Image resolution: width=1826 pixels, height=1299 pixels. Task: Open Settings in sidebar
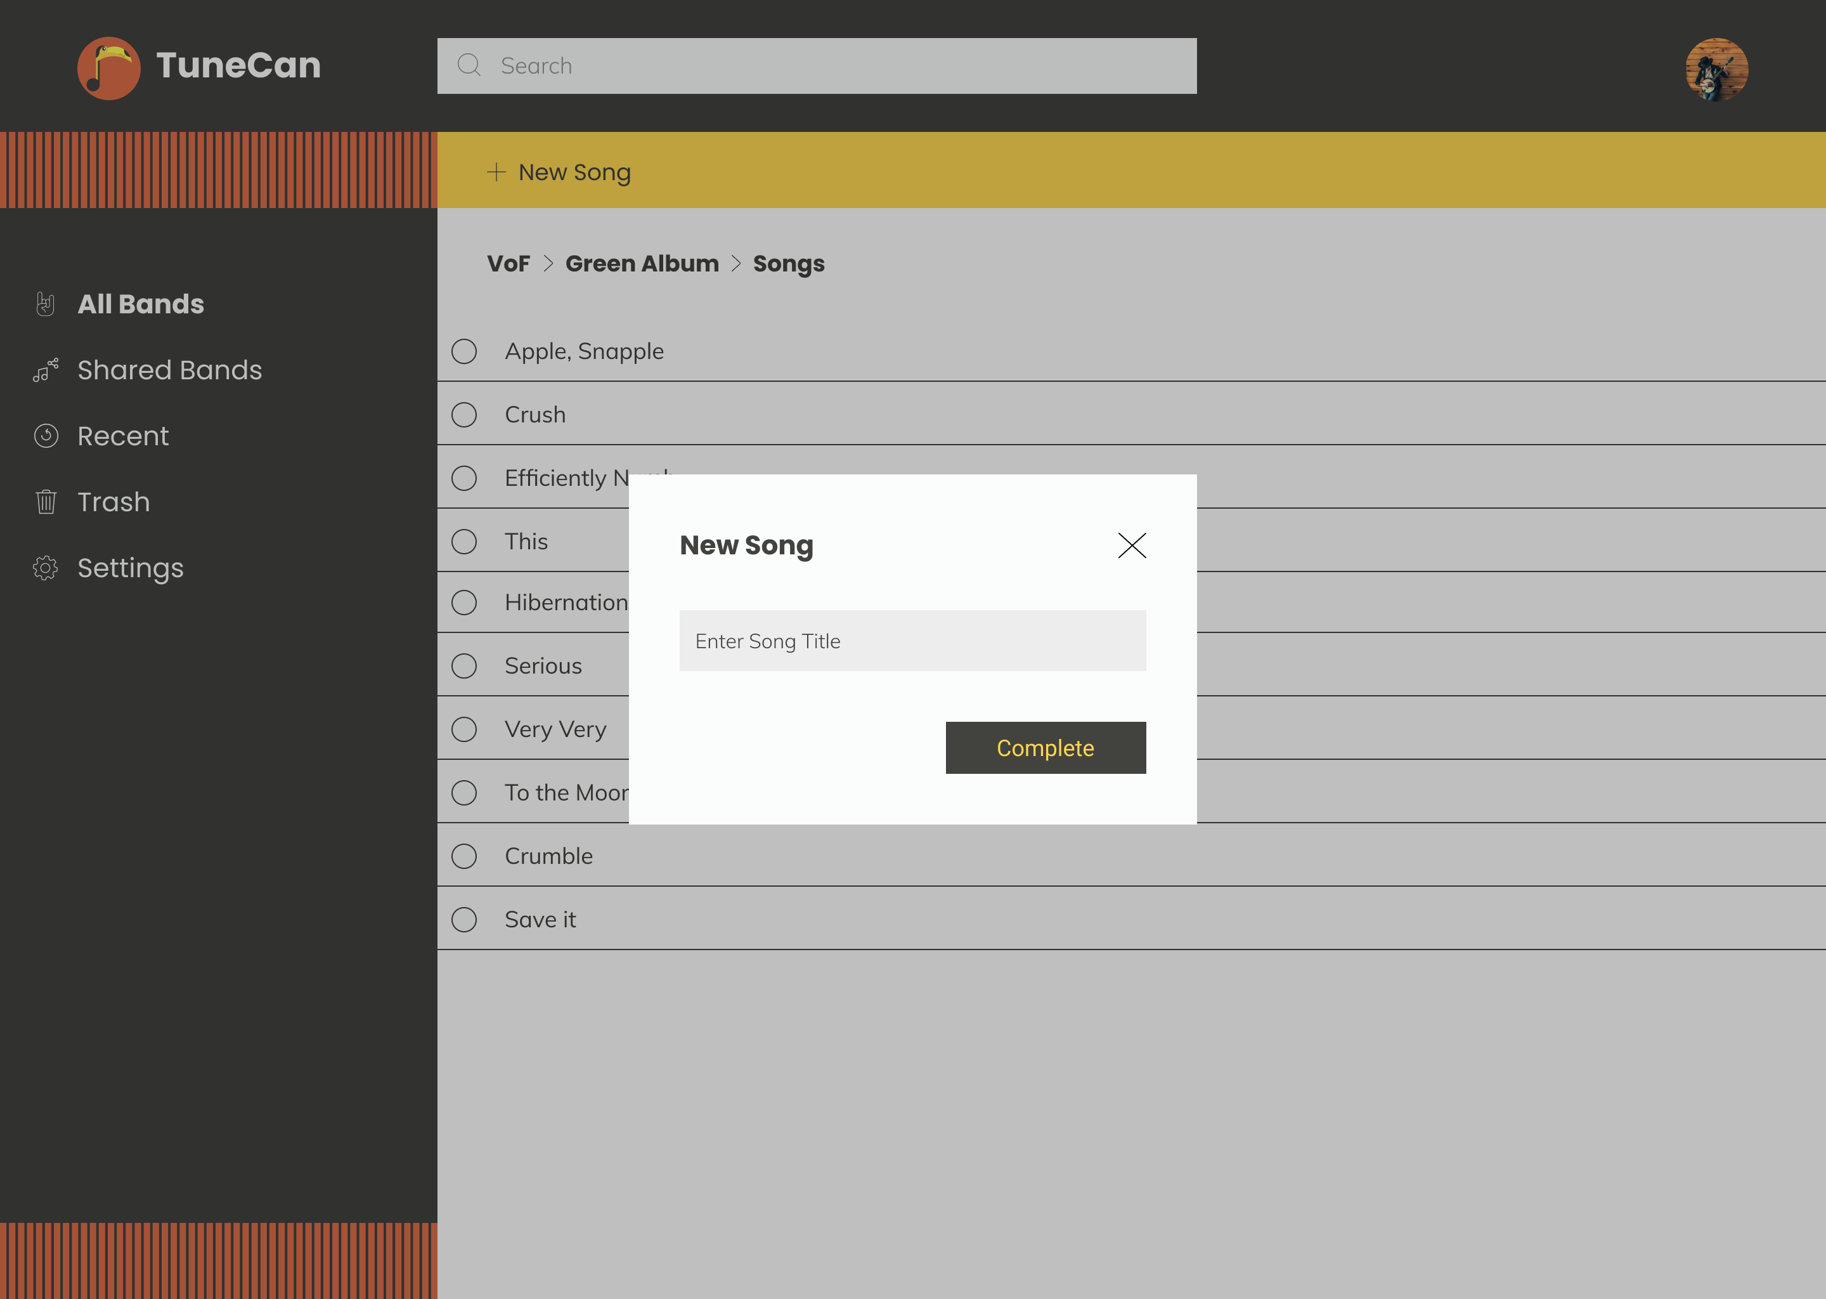[131, 569]
